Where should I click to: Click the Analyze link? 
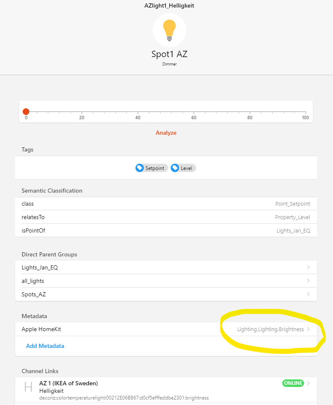(x=166, y=133)
